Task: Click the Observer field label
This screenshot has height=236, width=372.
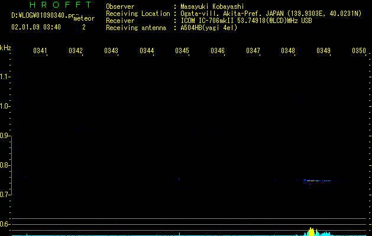Action: point(120,6)
